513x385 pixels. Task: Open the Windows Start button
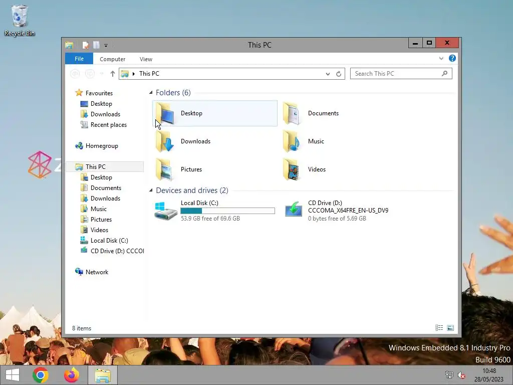click(13, 375)
